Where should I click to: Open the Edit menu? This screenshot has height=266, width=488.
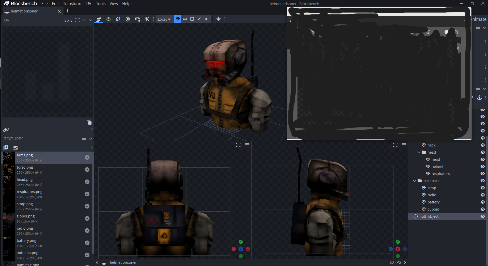tap(55, 4)
